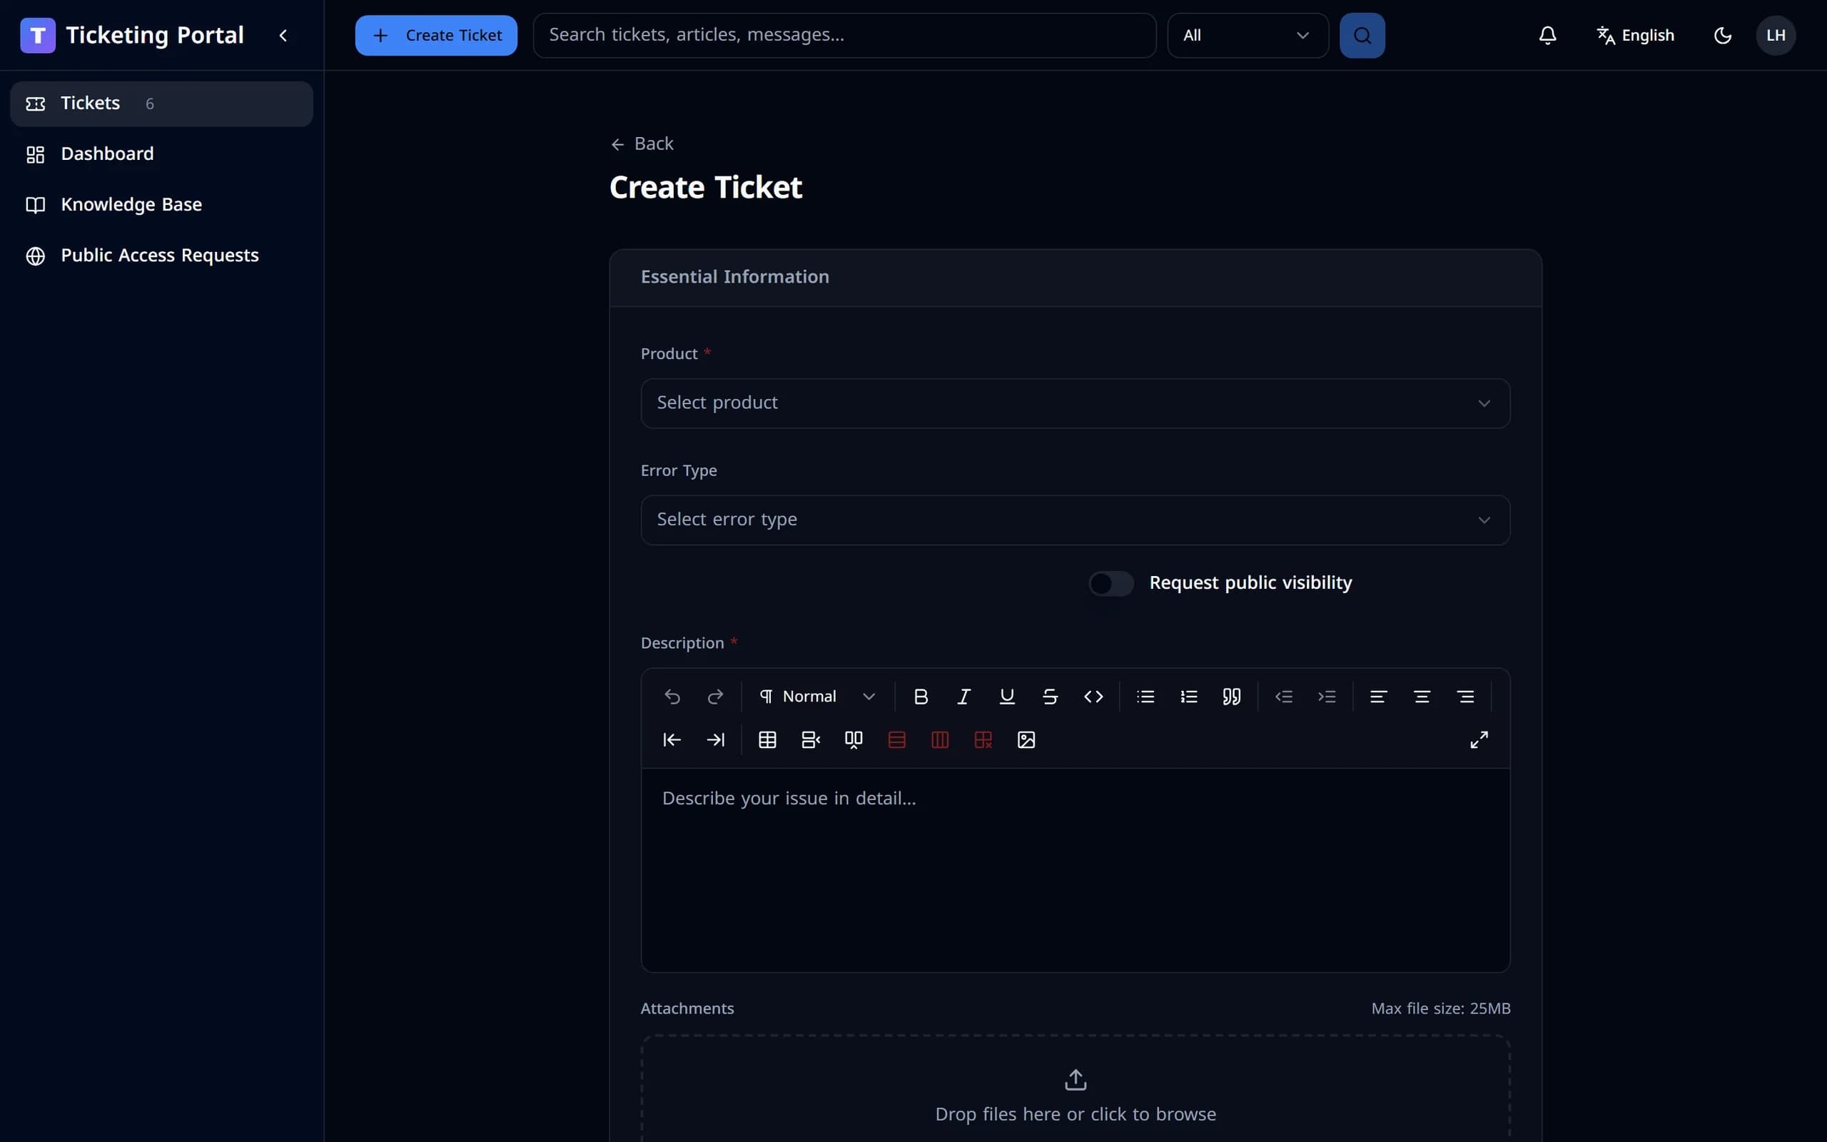Click the red delete row icon
This screenshot has height=1142, width=1827.
[897, 739]
